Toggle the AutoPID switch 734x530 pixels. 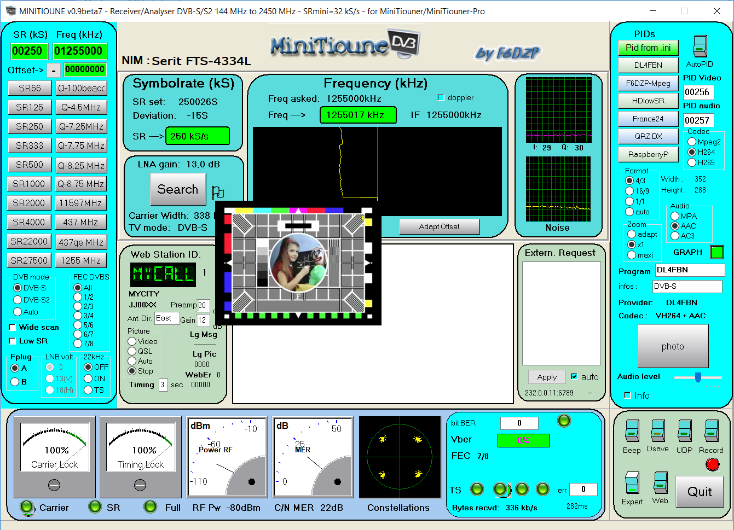pyautogui.click(x=700, y=46)
